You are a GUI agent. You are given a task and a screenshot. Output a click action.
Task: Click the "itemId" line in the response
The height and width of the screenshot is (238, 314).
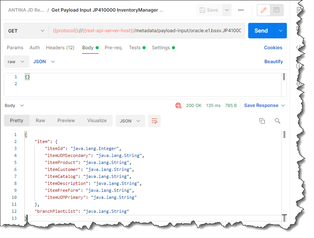pyautogui.click(x=83, y=148)
